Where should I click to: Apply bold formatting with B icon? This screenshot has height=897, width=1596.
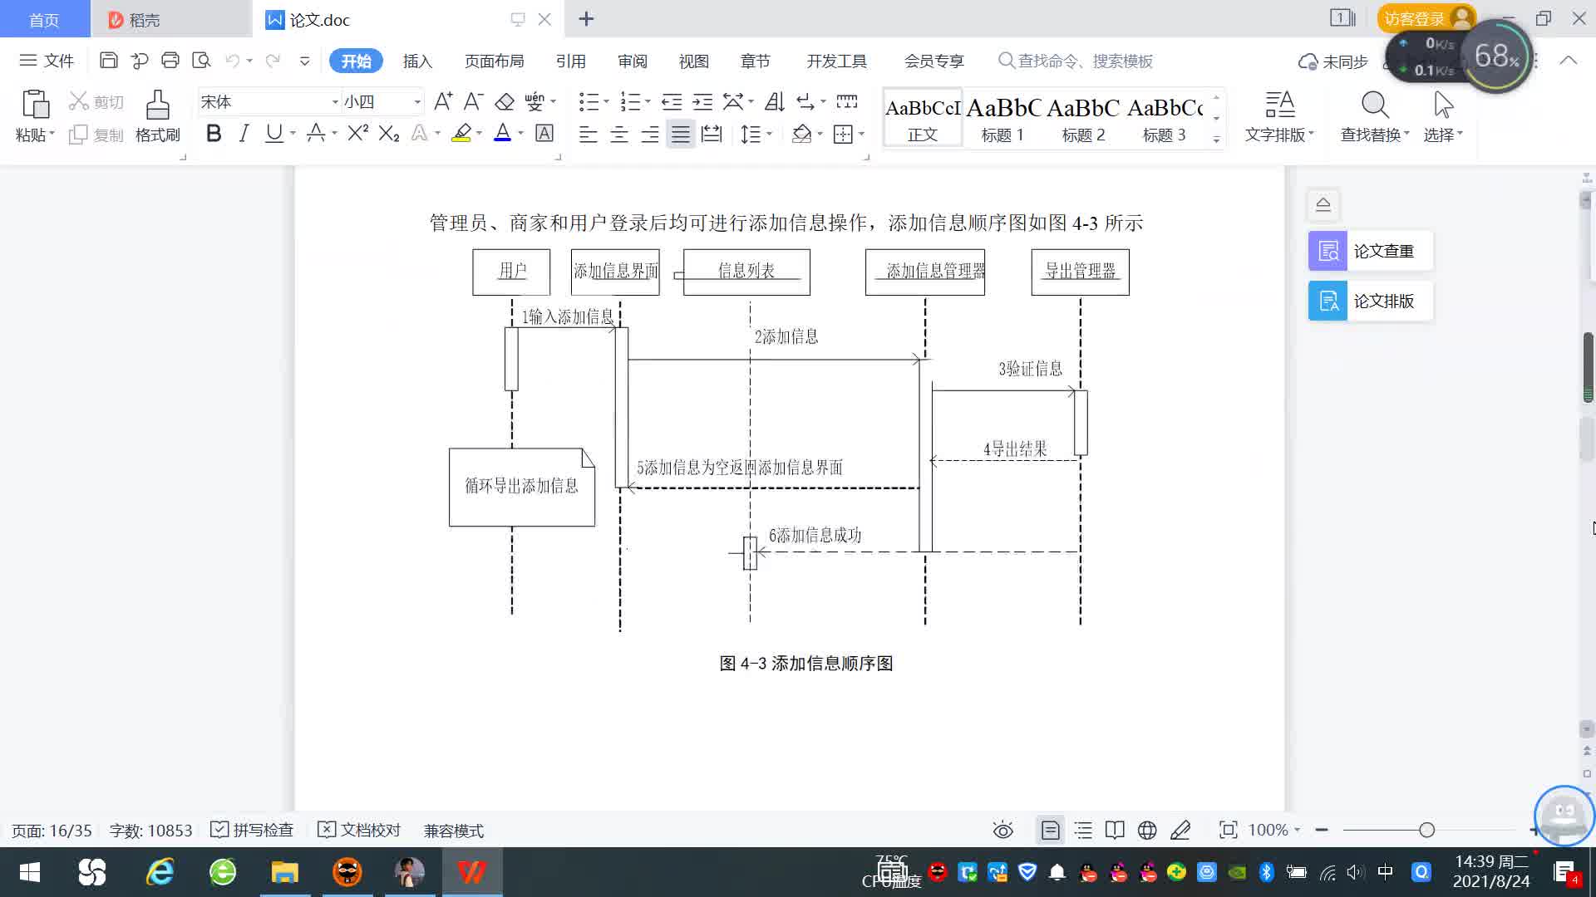click(x=214, y=134)
